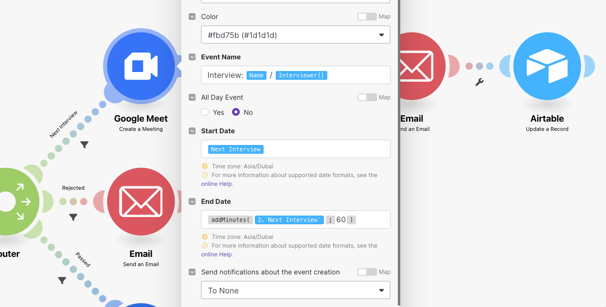
Task: Click the Name pill in Event Name
Action: [x=256, y=75]
